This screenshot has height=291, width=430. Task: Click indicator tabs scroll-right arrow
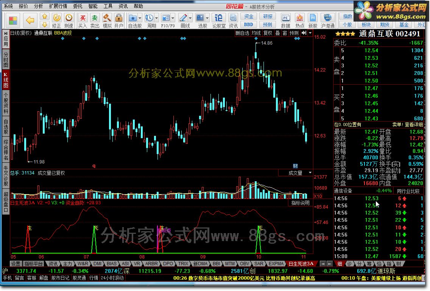tap(329, 264)
